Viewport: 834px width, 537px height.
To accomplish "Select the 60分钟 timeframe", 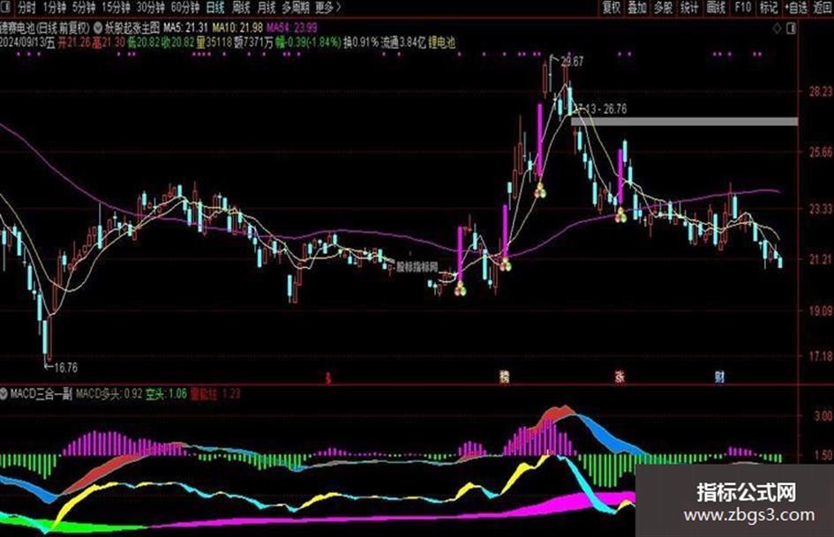I will pyautogui.click(x=185, y=7).
